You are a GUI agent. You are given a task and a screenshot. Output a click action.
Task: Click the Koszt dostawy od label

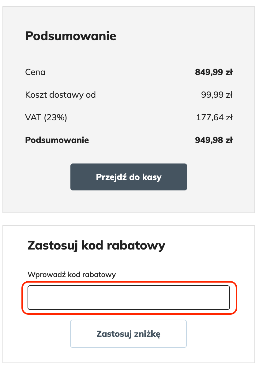click(60, 95)
